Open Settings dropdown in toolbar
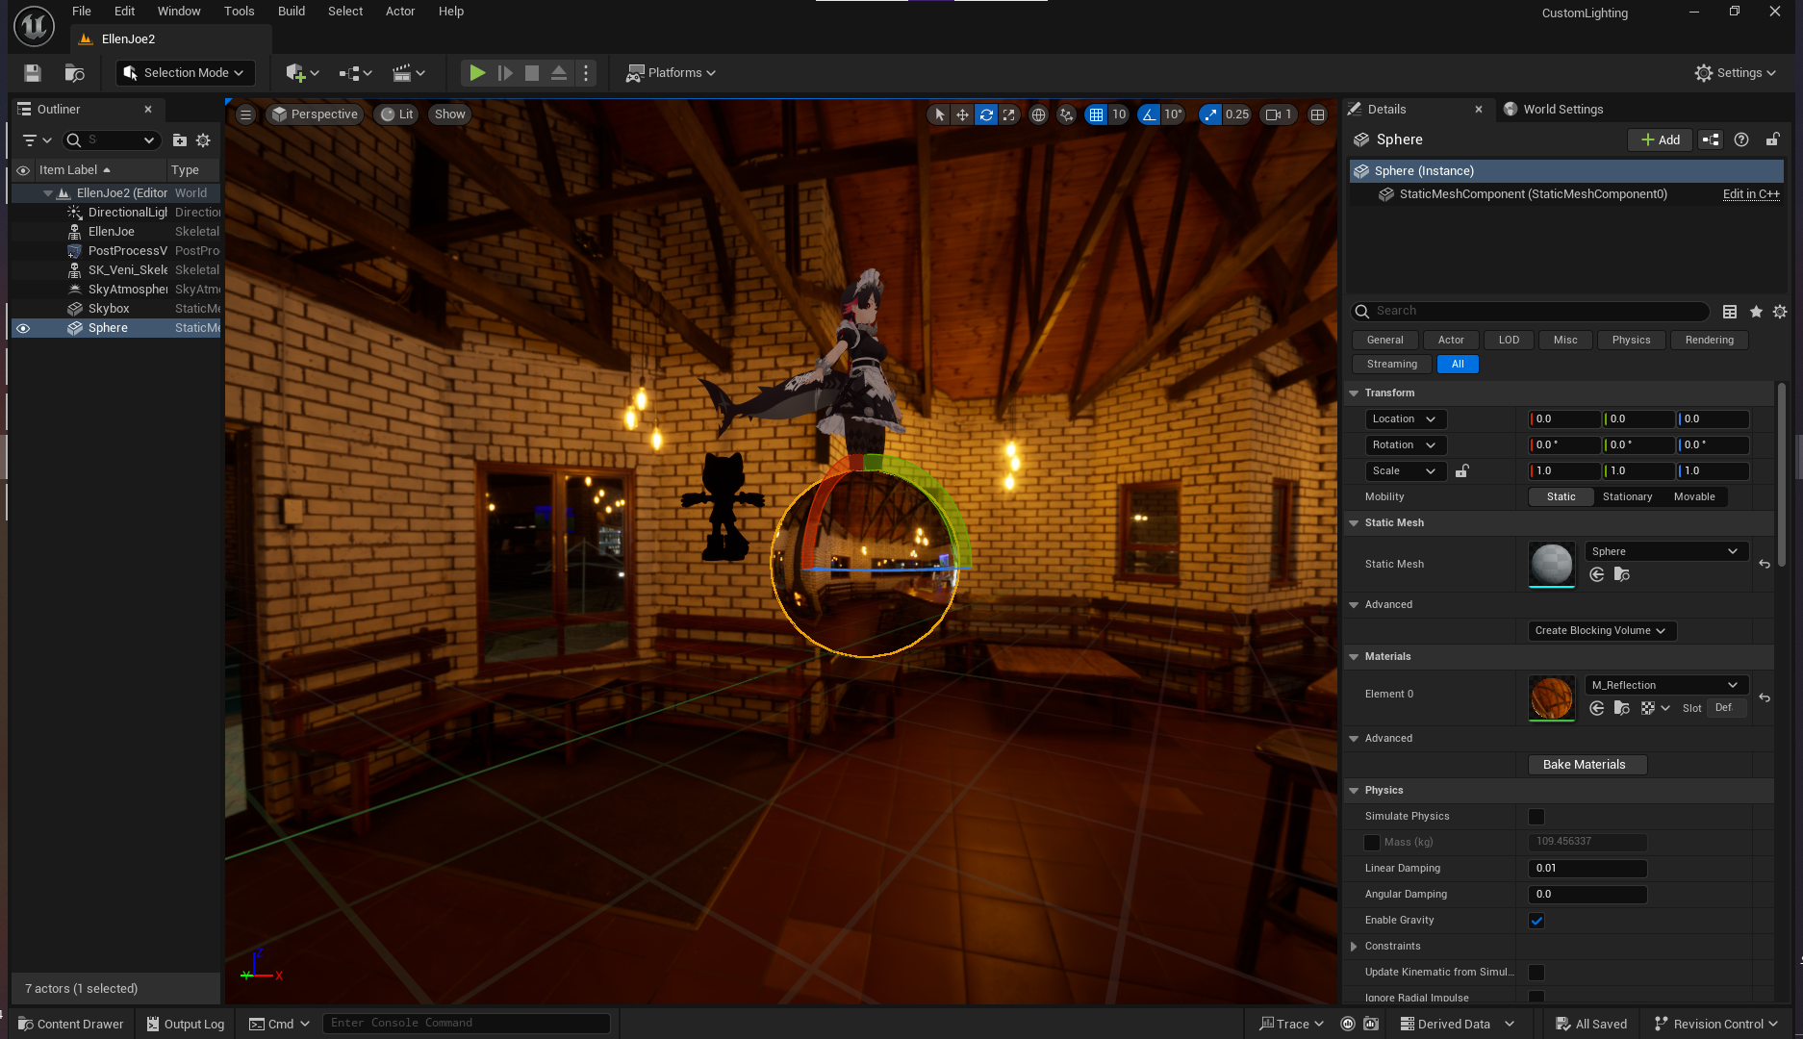This screenshot has height=1039, width=1803. click(x=1735, y=73)
